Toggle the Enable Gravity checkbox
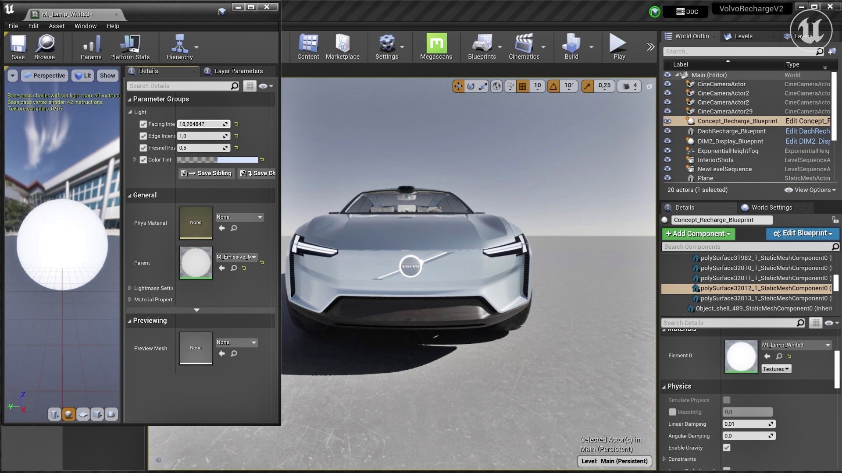Image resolution: width=842 pixels, height=473 pixels. (727, 448)
